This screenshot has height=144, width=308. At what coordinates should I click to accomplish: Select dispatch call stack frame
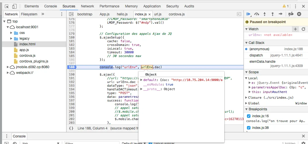coord(276,55)
